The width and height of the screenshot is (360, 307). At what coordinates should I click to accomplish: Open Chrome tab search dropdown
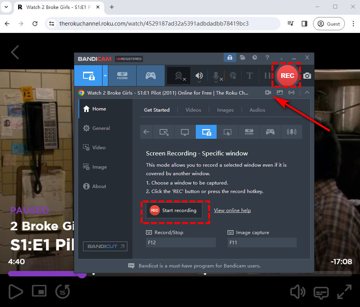click(x=7, y=7)
